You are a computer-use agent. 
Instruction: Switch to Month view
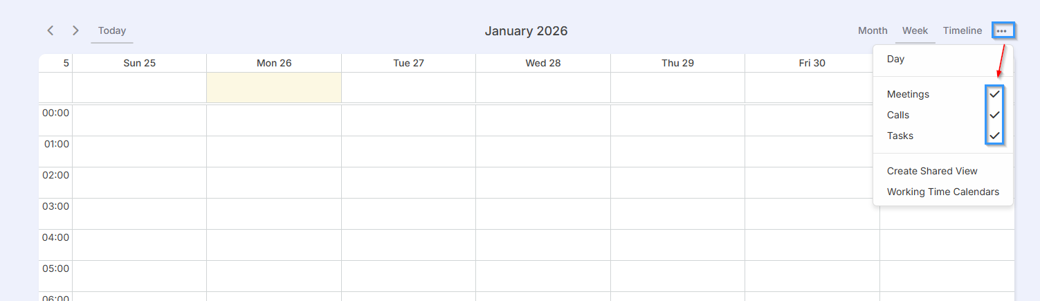[873, 30]
